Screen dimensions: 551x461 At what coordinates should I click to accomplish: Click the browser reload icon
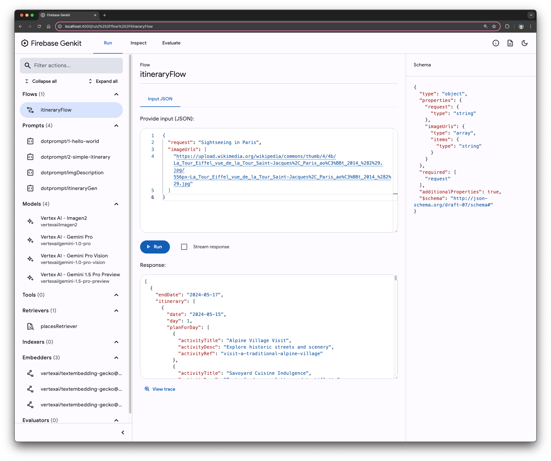(39, 26)
